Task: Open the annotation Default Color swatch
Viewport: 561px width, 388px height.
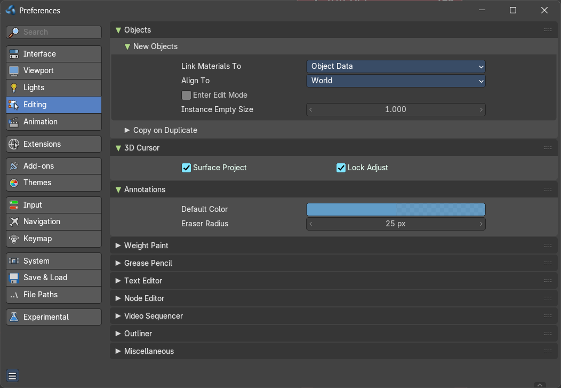Action: tap(396, 209)
